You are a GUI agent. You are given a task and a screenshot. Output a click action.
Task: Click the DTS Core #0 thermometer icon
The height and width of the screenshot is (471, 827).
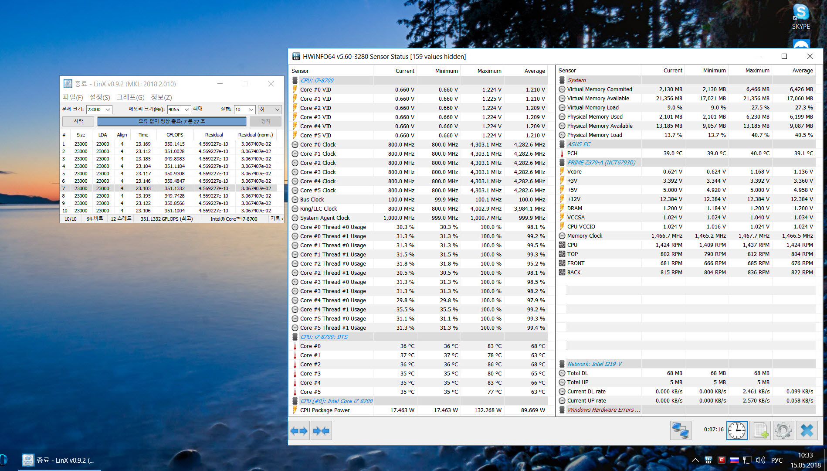295,346
